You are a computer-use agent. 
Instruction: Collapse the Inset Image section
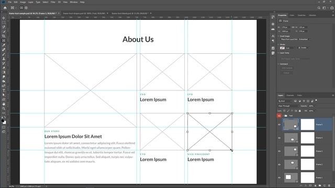pos(278,36)
